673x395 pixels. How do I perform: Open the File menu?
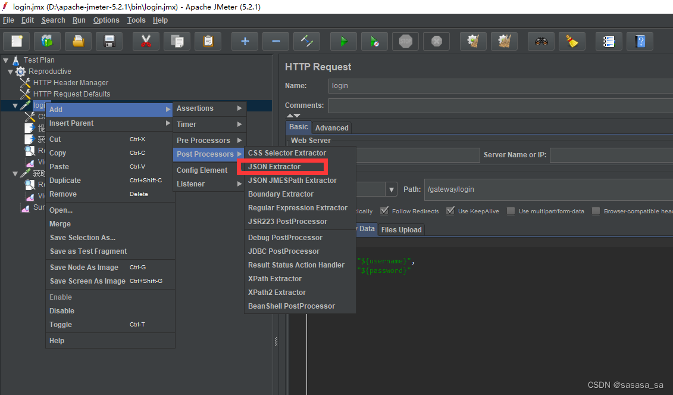click(x=8, y=20)
